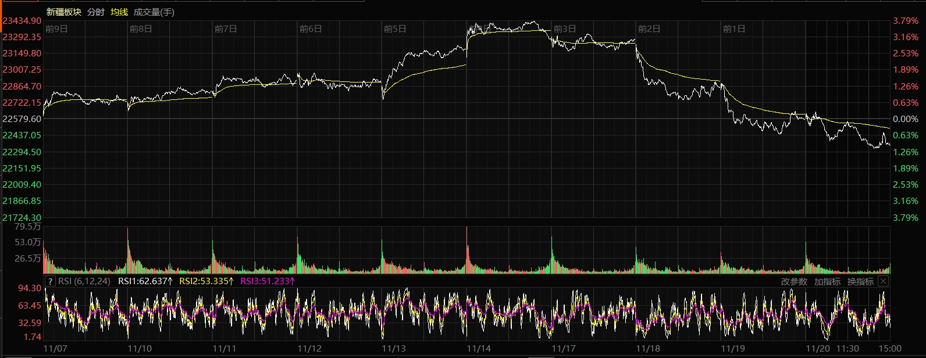
Task: Click the RSI help question mark icon
Action: tap(51, 281)
